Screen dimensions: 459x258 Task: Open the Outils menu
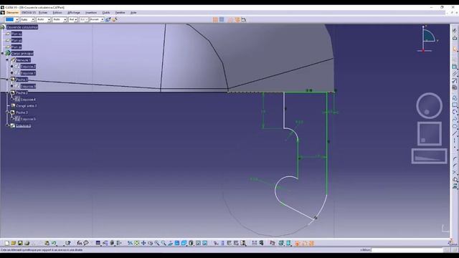click(106, 13)
